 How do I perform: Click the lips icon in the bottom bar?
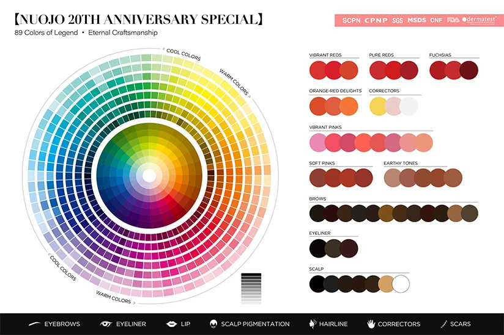(x=172, y=324)
